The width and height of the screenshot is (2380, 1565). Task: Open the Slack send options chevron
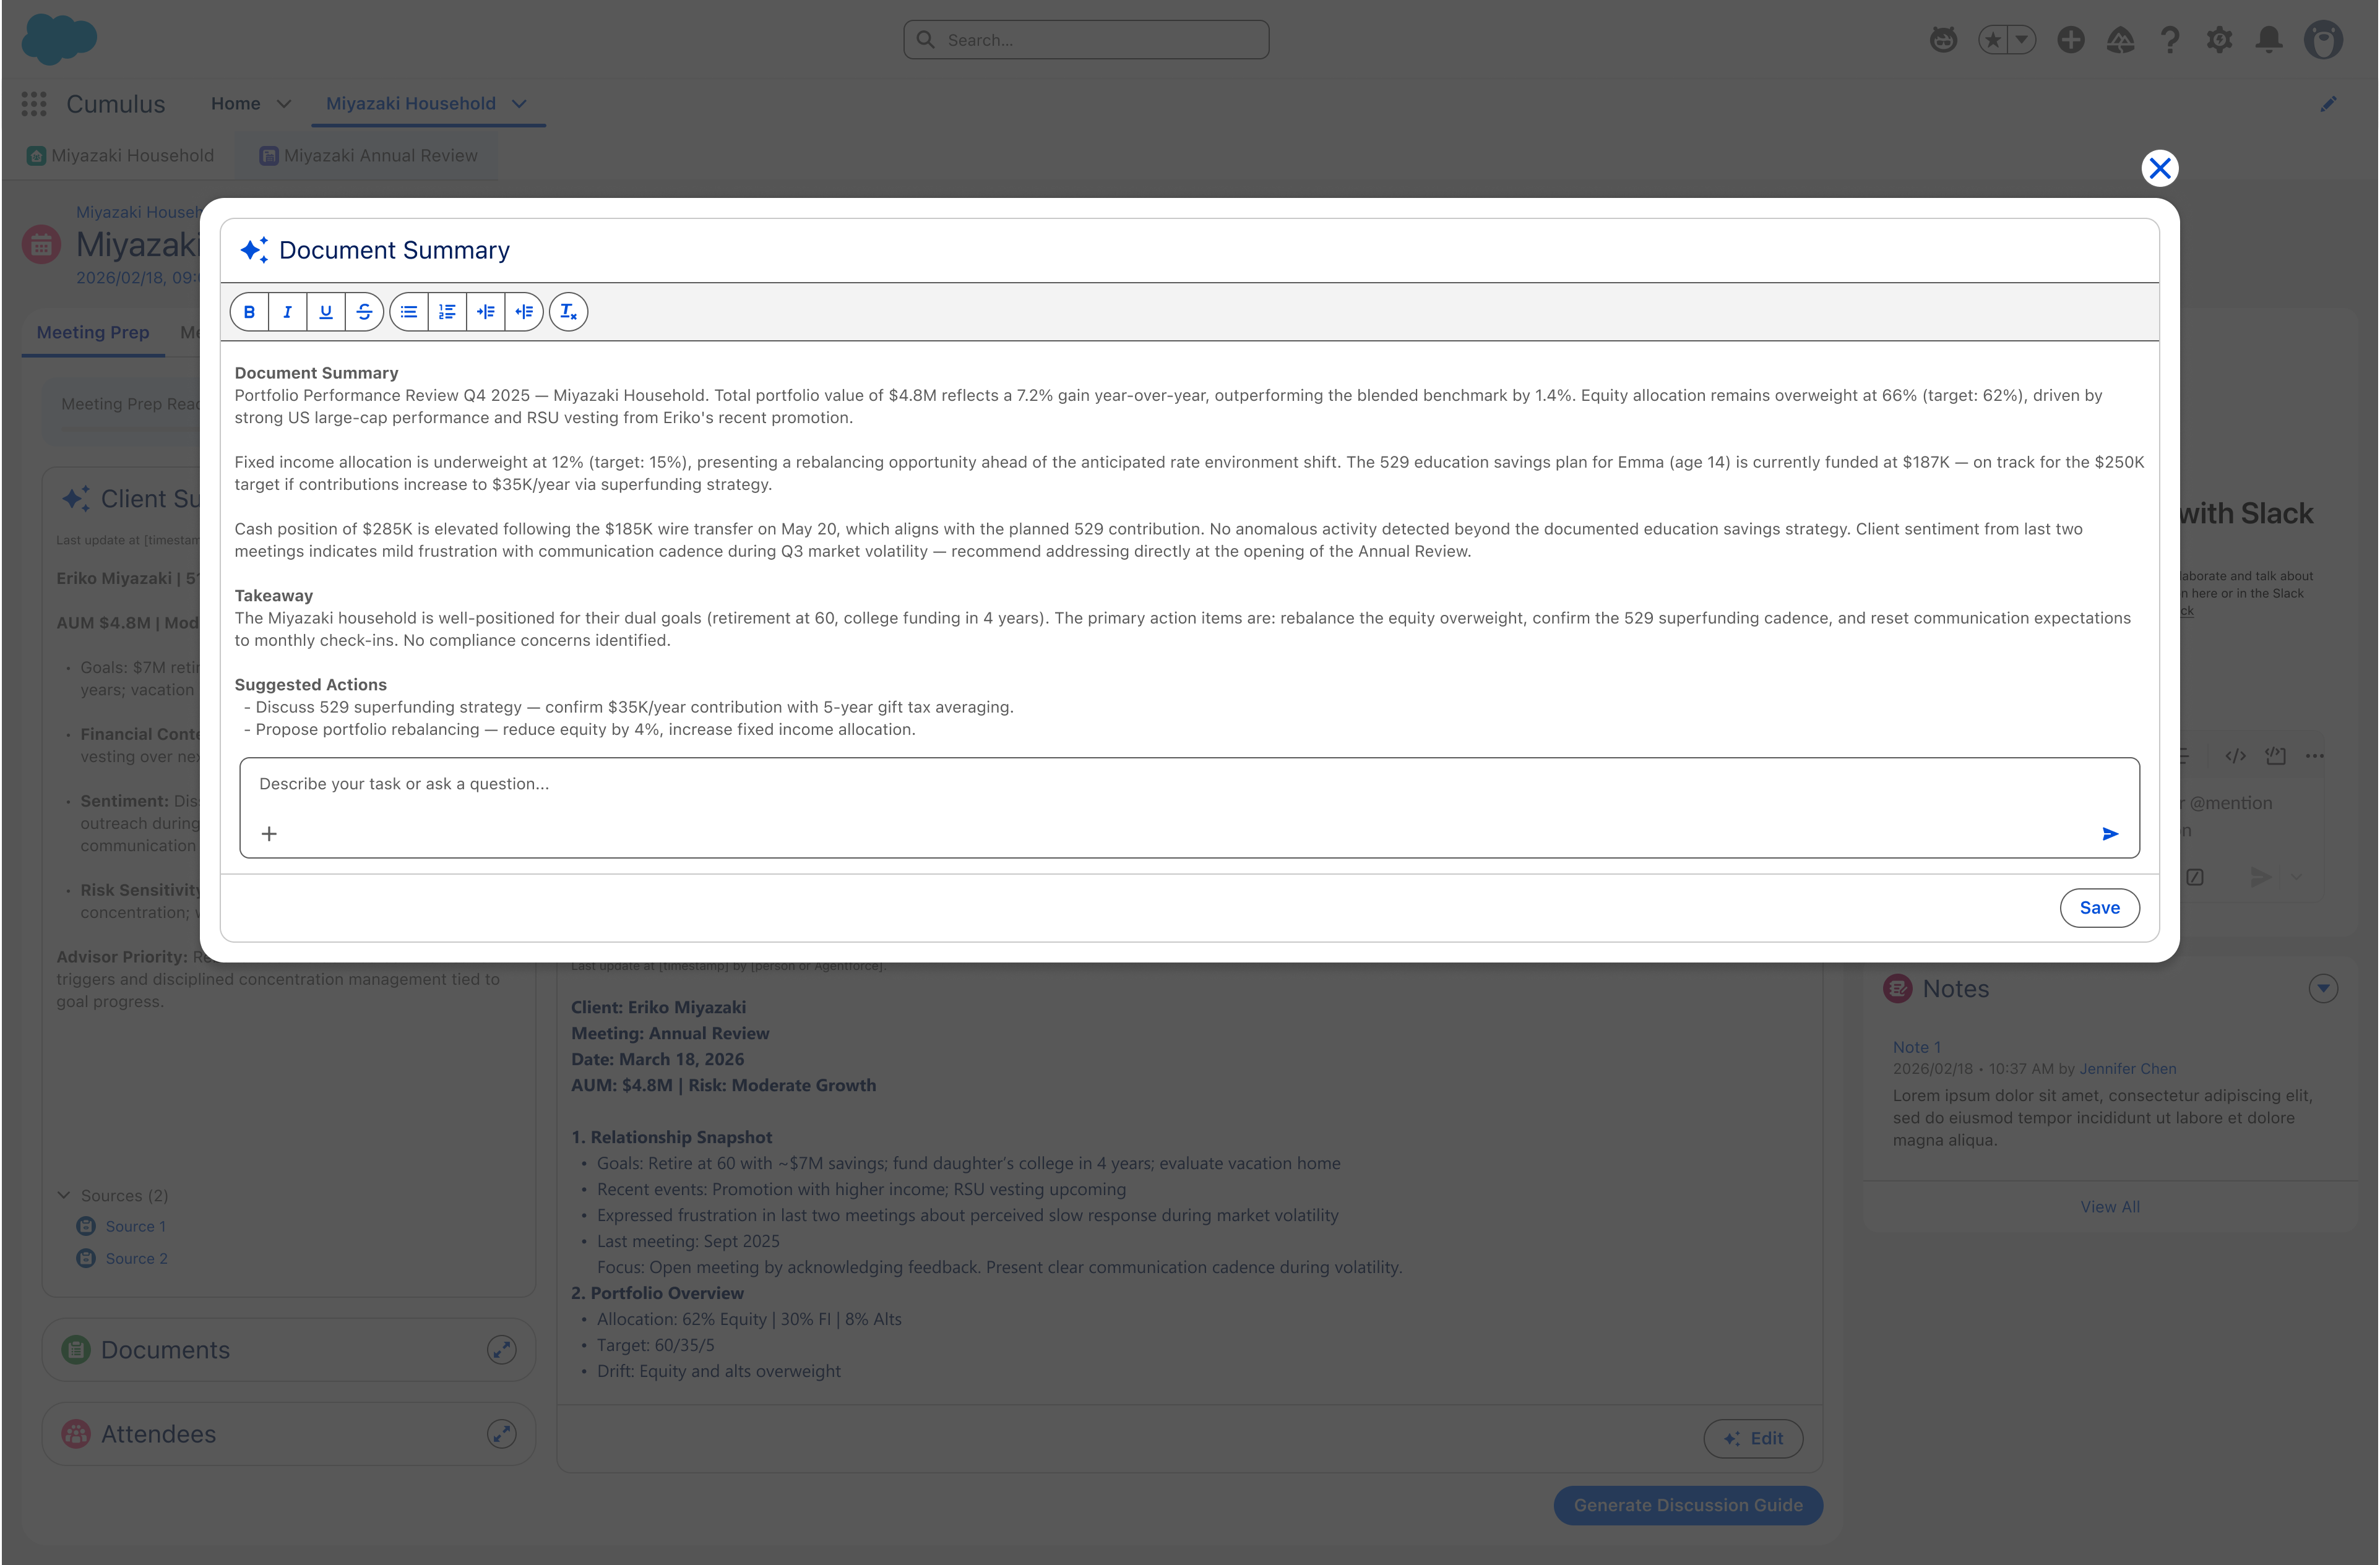click(x=2296, y=877)
